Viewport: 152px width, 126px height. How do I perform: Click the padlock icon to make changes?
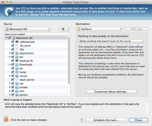(x=6, y=119)
